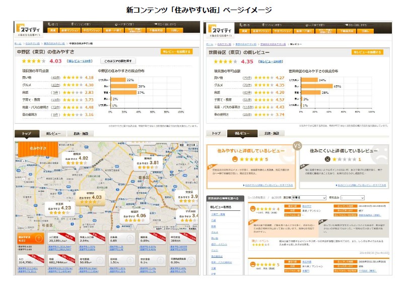Click the 交通事故発生率 0.30% stat card
This screenshot has width=405, height=281.
[x=183, y=260]
